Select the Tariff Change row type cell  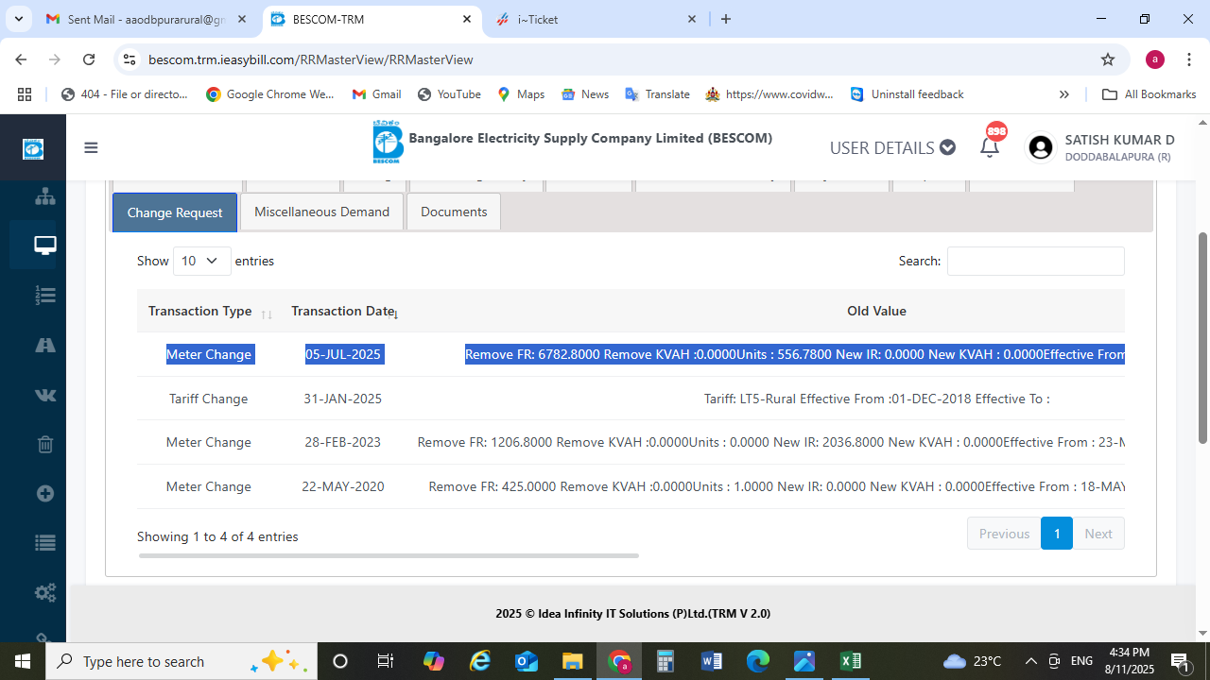pyautogui.click(x=209, y=399)
